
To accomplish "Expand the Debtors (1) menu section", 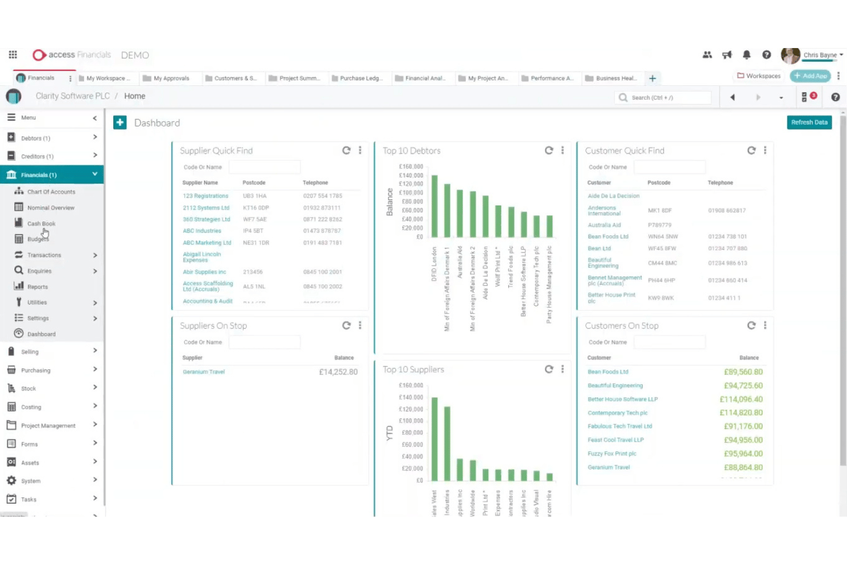I will point(95,137).
